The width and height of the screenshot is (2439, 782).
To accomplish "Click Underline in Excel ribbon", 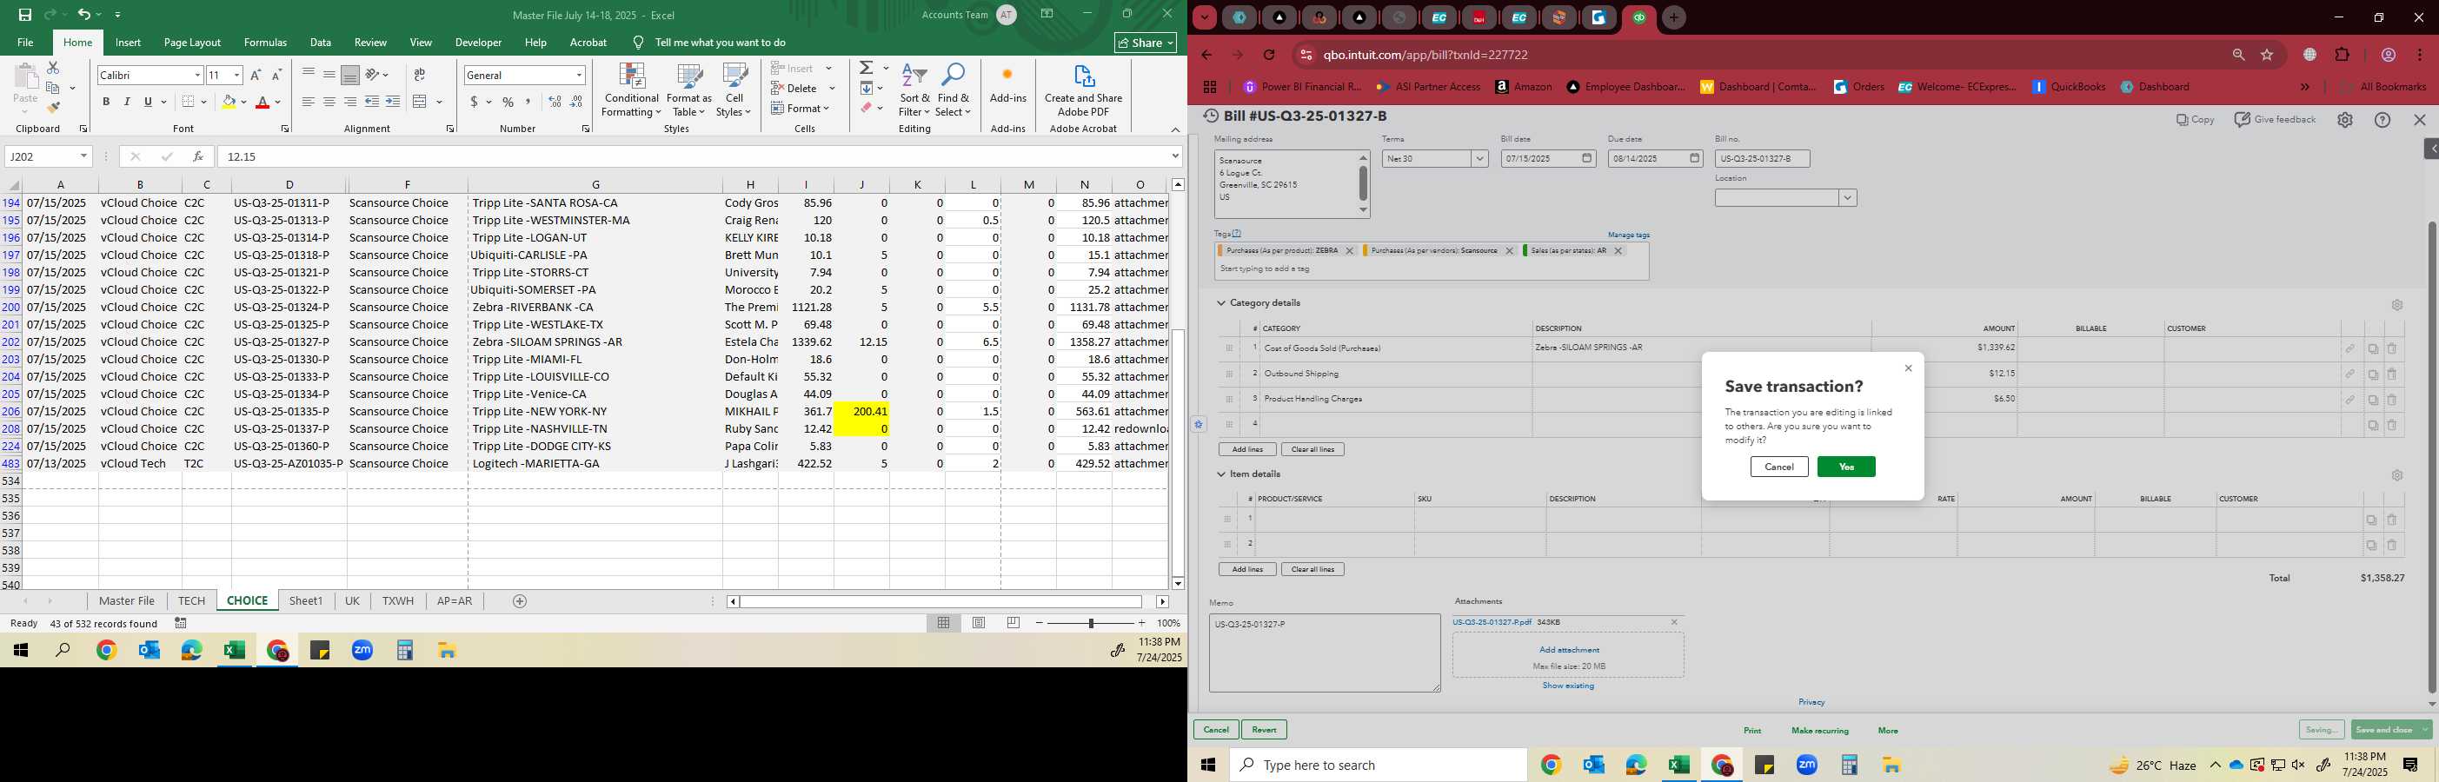I will [x=148, y=103].
